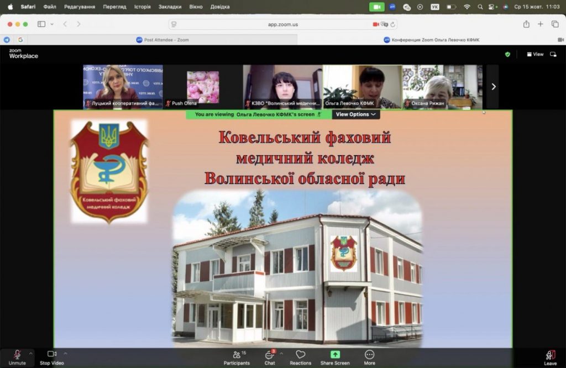
Task: Click the Safari new tab plus icon
Action: (x=541, y=24)
